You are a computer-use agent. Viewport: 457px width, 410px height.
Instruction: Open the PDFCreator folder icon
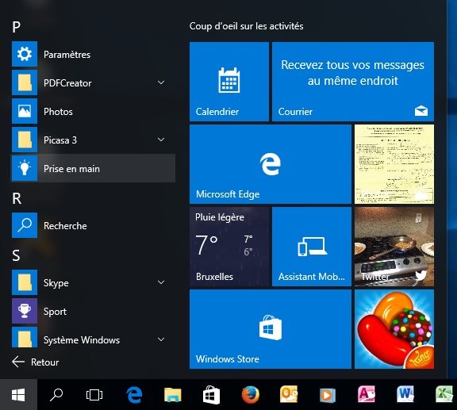(25, 82)
